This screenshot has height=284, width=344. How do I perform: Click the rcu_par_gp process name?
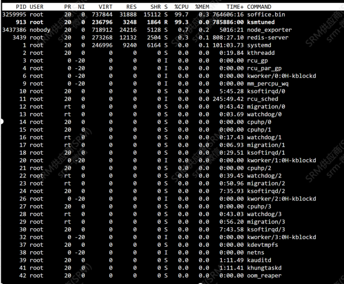(x=264, y=68)
